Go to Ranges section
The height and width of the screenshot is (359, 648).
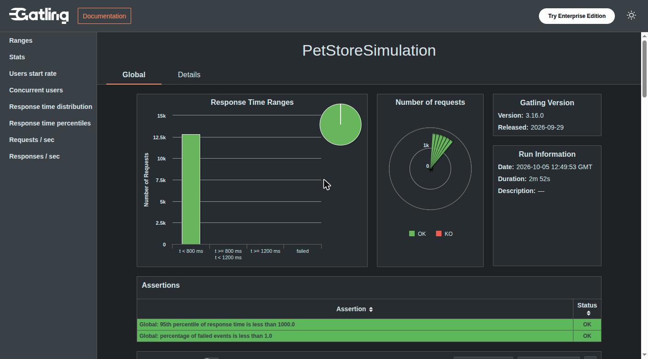pos(21,40)
